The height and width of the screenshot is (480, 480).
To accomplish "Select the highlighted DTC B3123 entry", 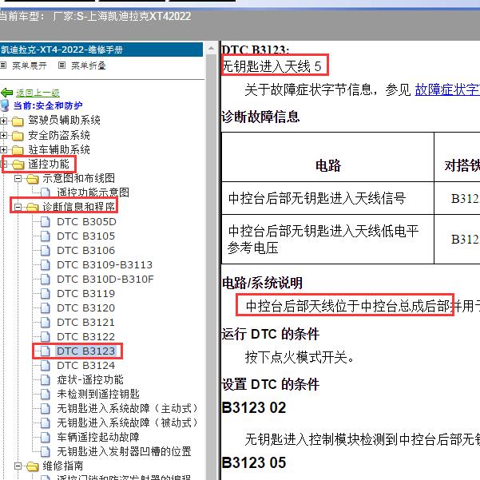I will click(x=86, y=351).
